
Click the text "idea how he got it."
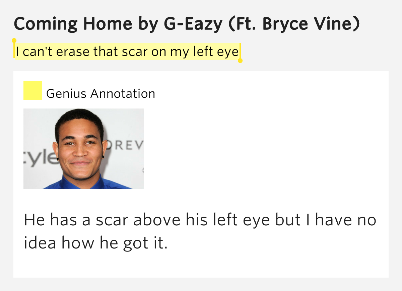[x=95, y=243]
